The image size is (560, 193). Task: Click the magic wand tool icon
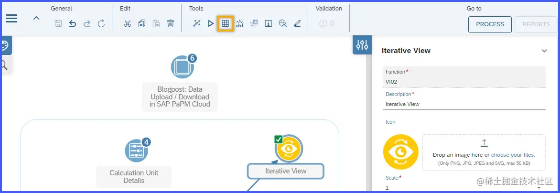pyautogui.click(x=196, y=23)
